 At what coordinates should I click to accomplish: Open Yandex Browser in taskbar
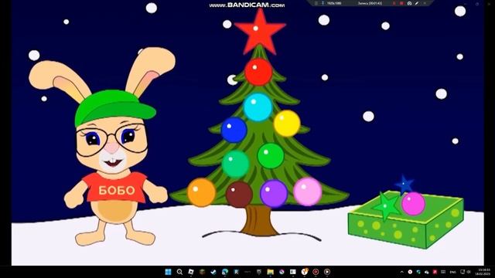305,271
